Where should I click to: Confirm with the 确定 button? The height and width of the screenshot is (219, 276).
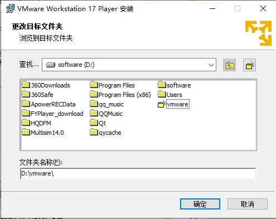click(x=200, y=204)
